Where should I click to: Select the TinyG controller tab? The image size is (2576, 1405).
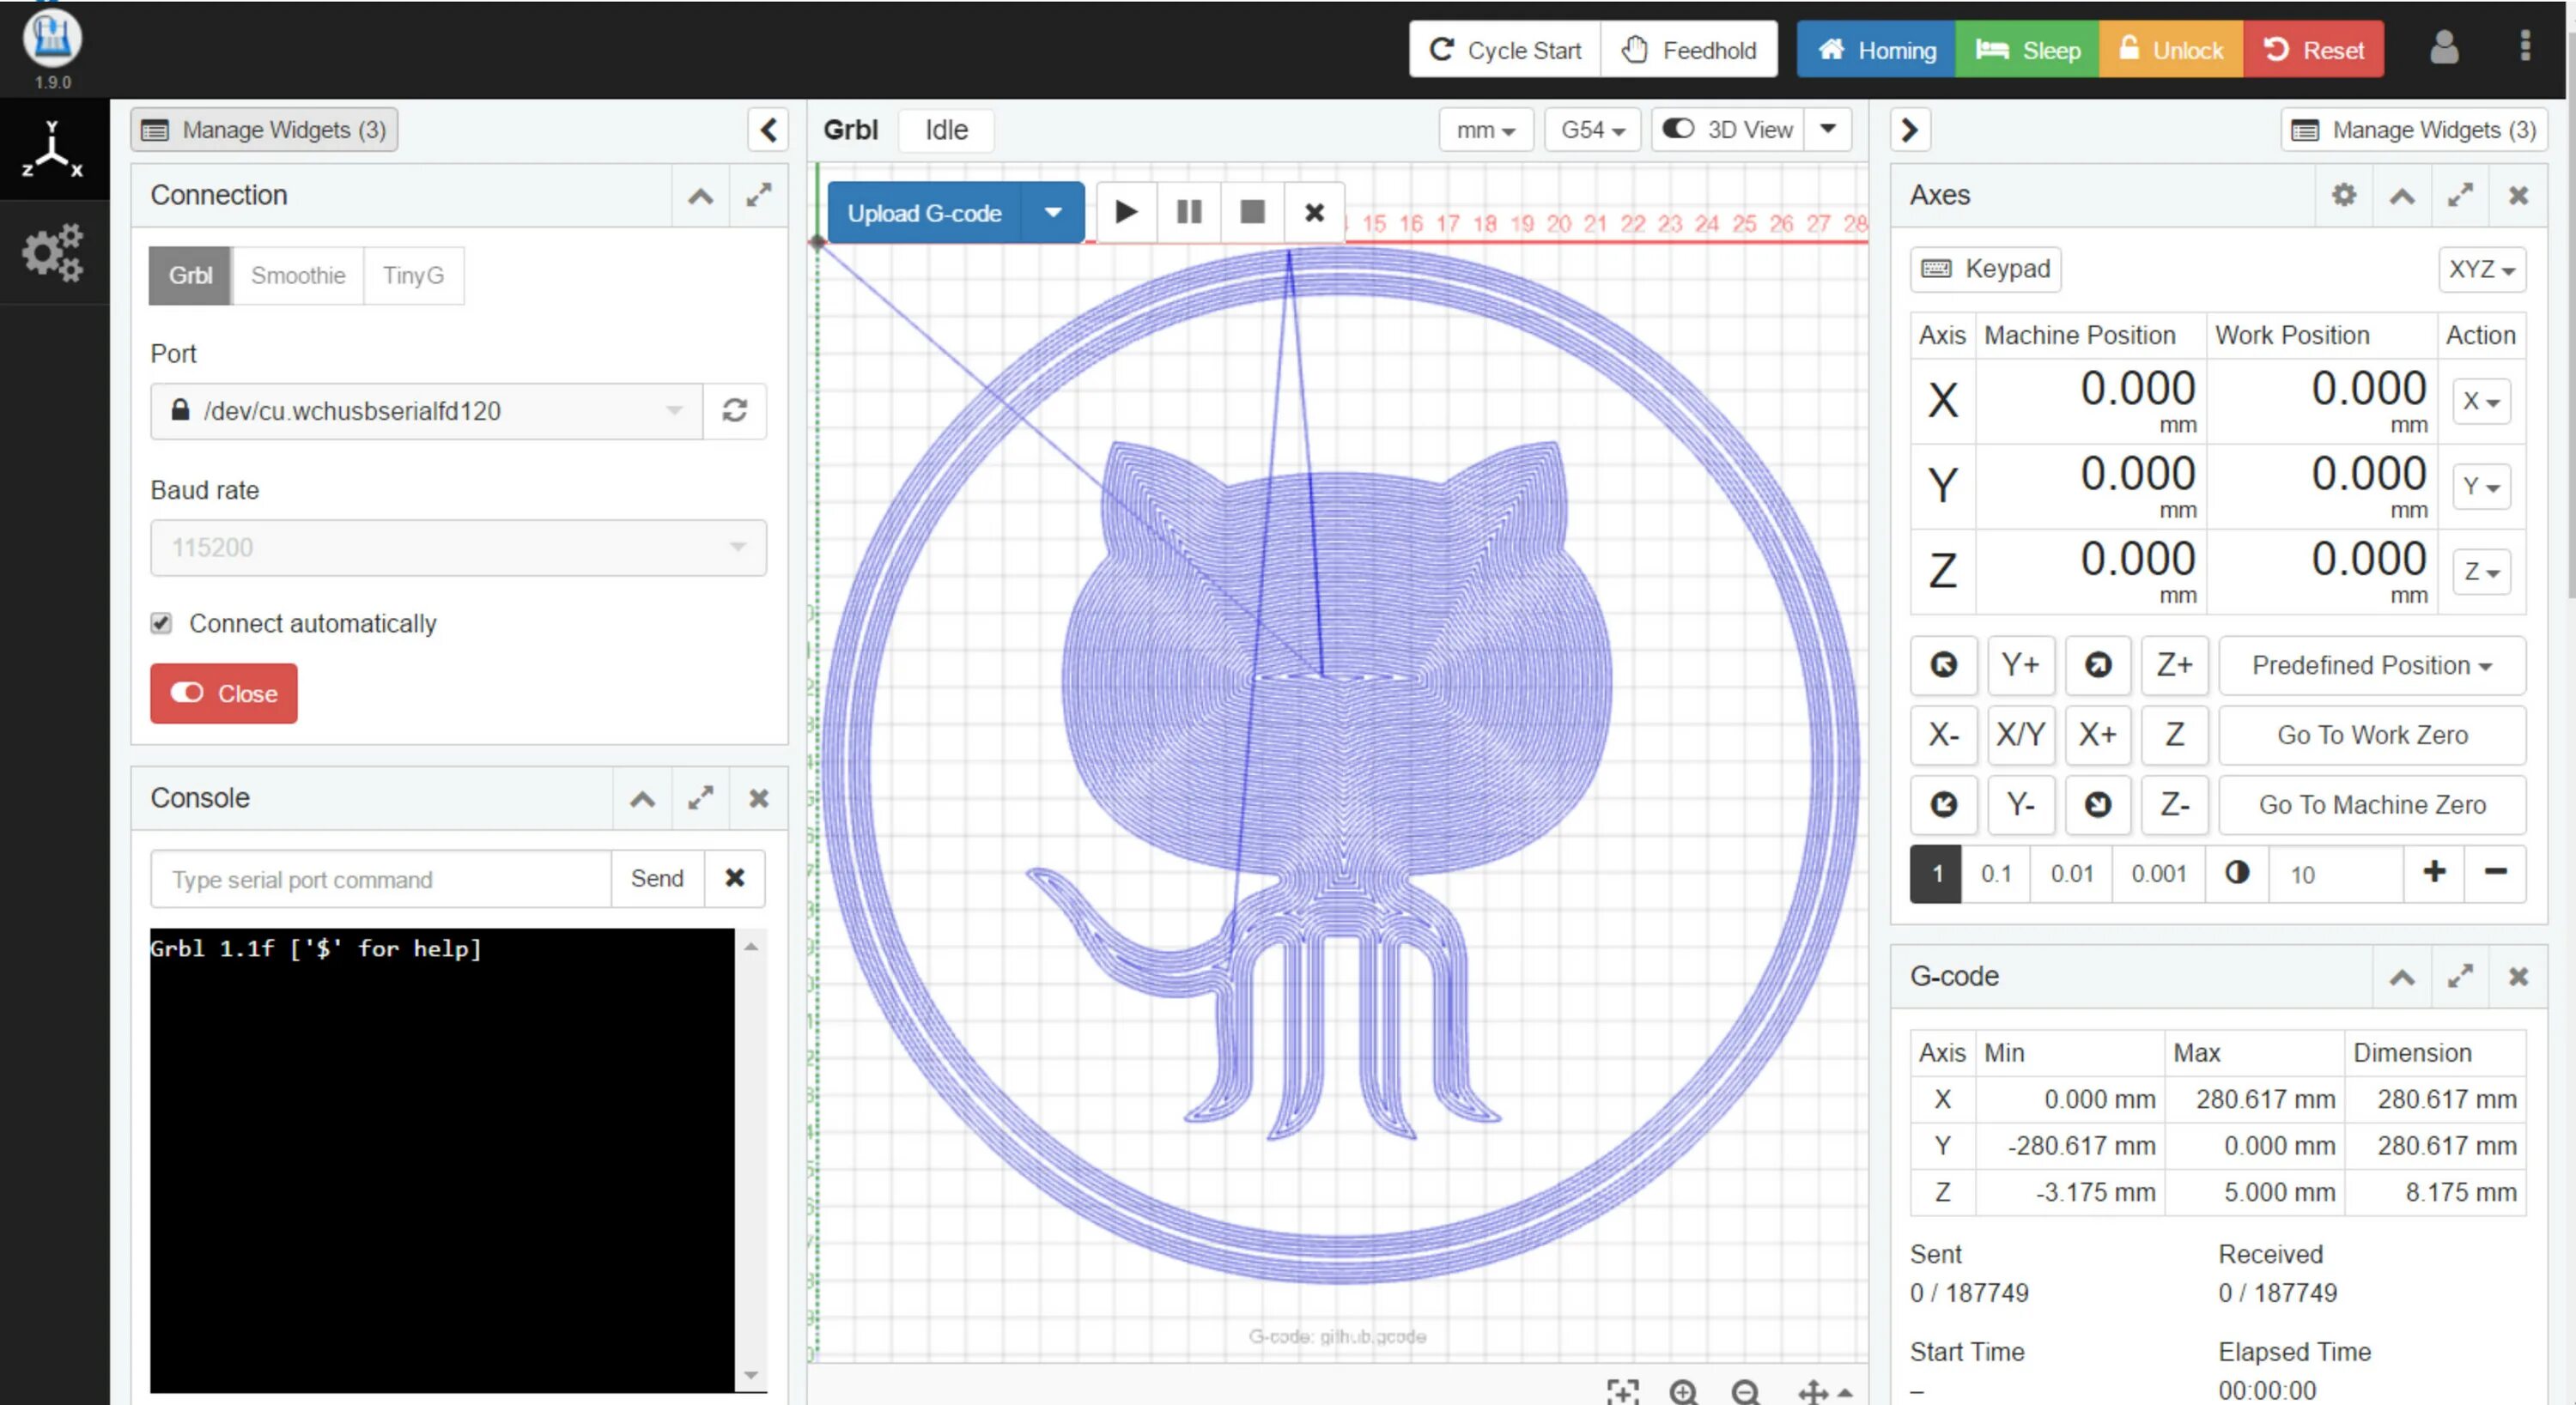(413, 276)
